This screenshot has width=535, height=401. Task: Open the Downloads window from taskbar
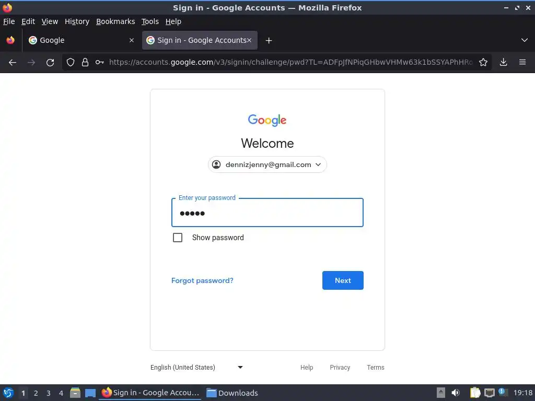[232, 393]
